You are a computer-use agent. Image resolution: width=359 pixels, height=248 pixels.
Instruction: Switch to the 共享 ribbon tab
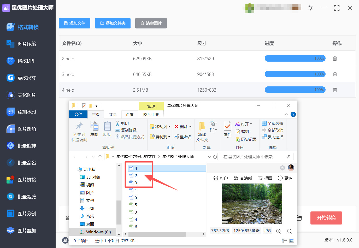(113, 114)
